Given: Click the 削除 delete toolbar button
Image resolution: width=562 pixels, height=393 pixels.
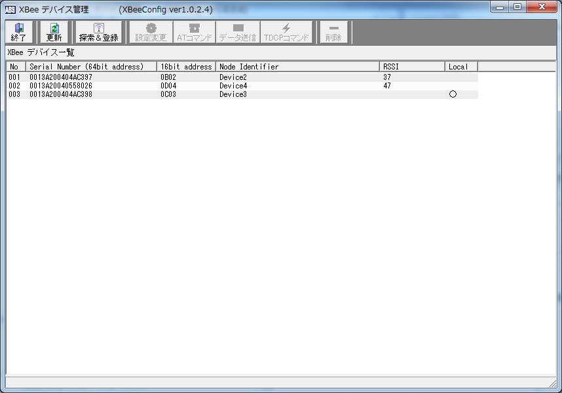Looking at the screenshot, I should tap(333, 32).
